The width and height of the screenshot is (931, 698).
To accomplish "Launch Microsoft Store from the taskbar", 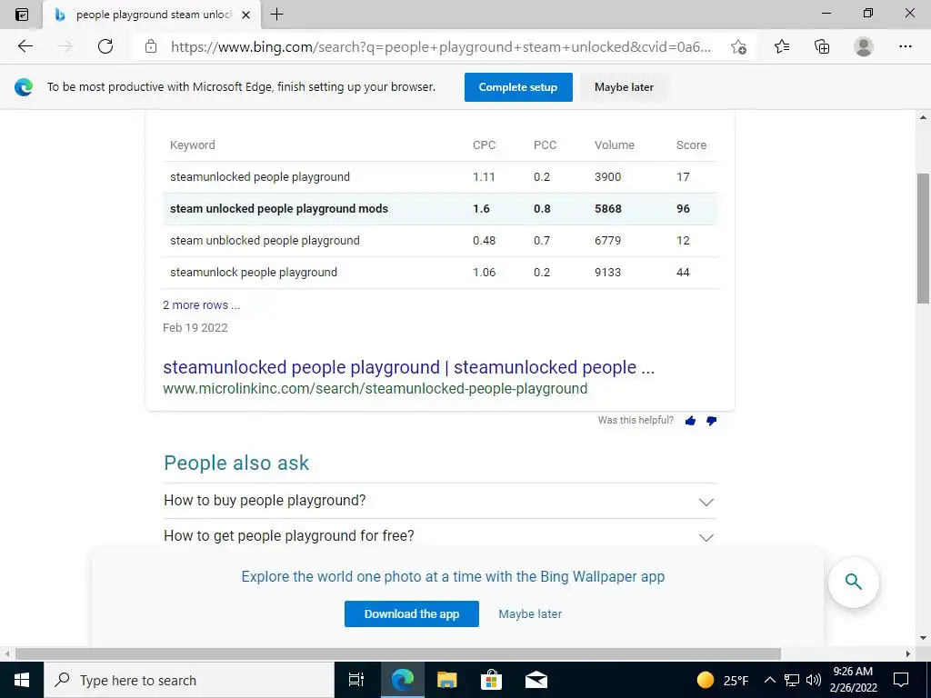I will click(x=491, y=680).
